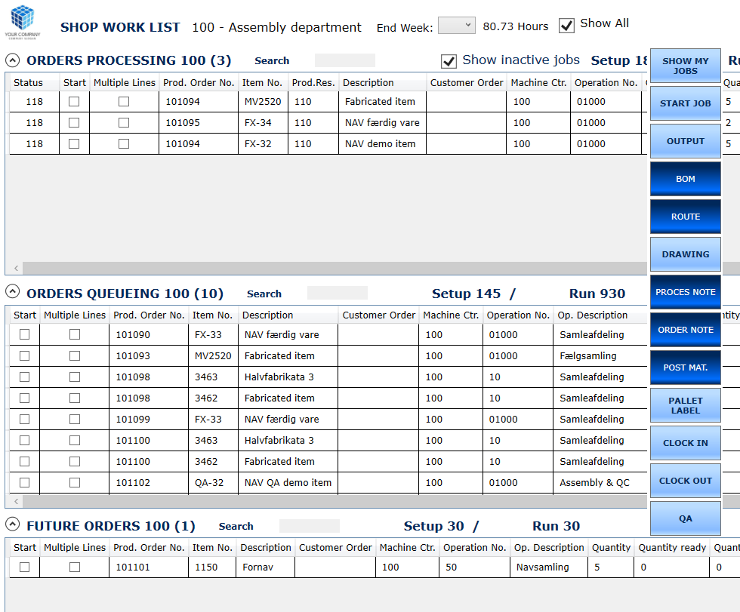The height and width of the screenshot is (612, 740).
Task: View the Order Note
Action: [685, 329]
